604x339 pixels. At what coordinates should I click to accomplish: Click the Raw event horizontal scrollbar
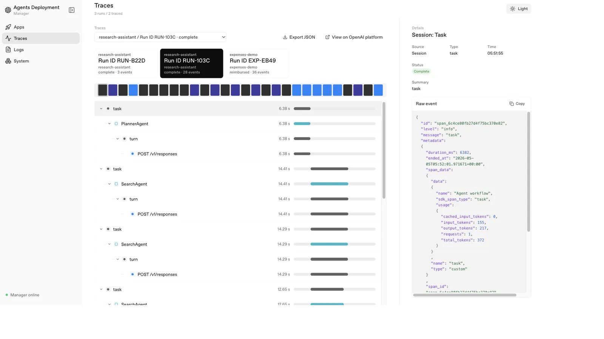pyautogui.click(x=465, y=295)
